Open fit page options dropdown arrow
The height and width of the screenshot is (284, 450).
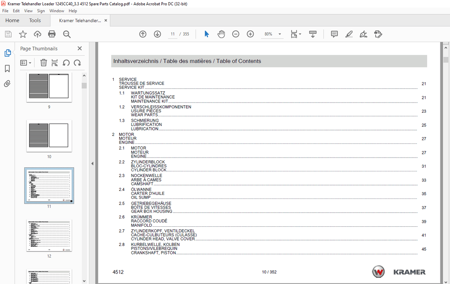(300, 34)
